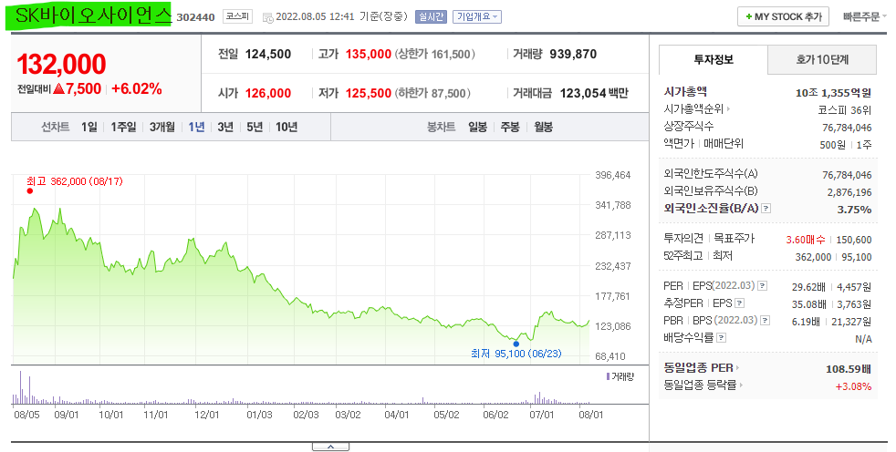Toggle the 실시간 real-time button
This screenshot has height=452, width=896.
click(431, 16)
